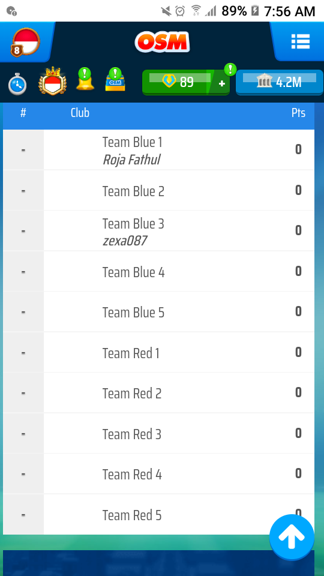Open manager zexa087's profile
The width and height of the screenshot is (324, 576).
click(125, 241)
